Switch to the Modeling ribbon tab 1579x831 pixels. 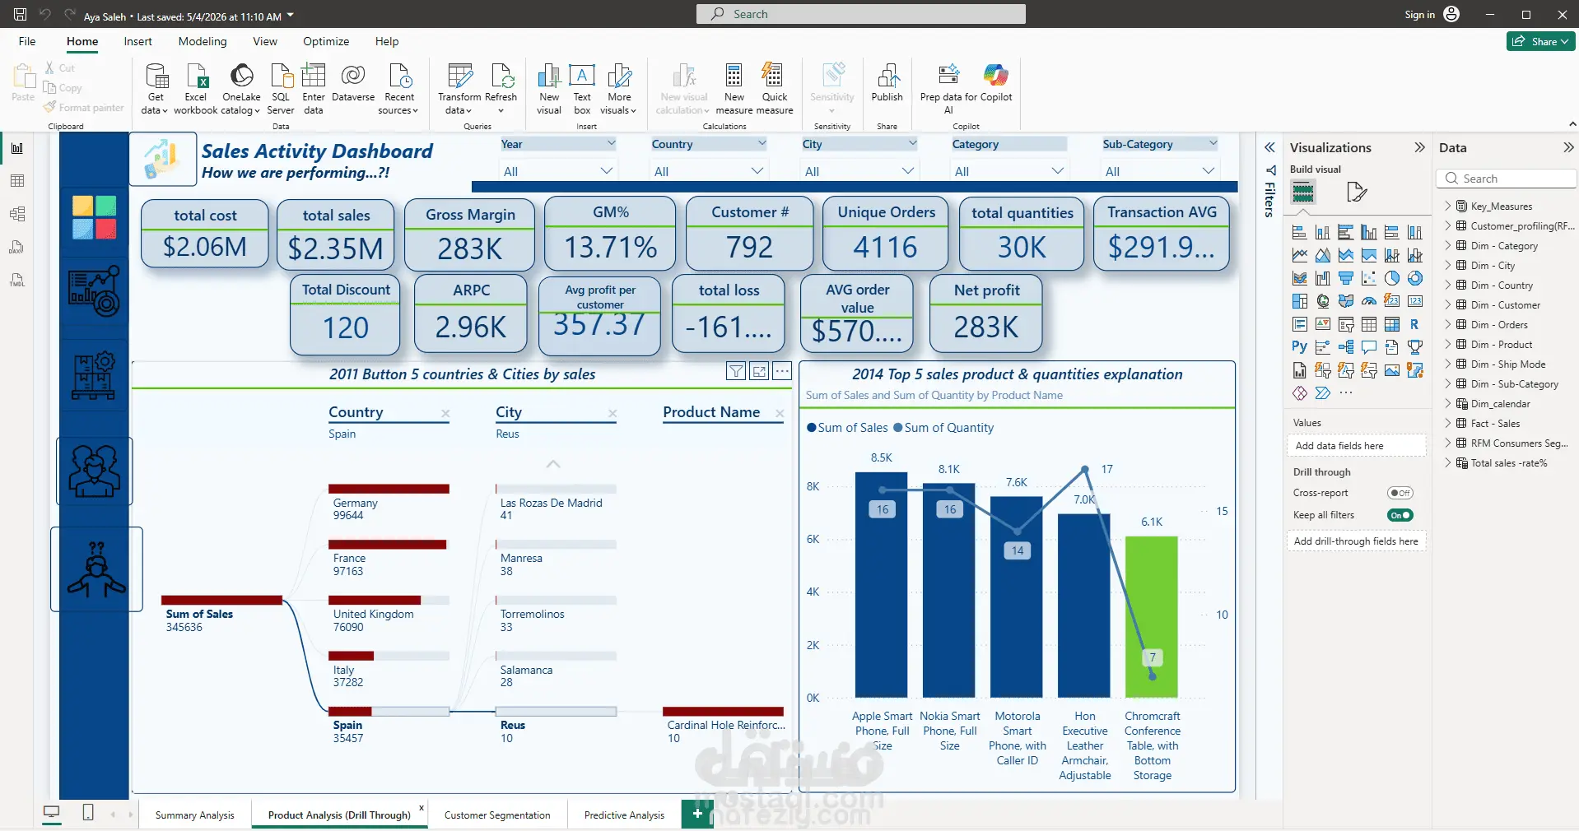[x=203, y=41]
